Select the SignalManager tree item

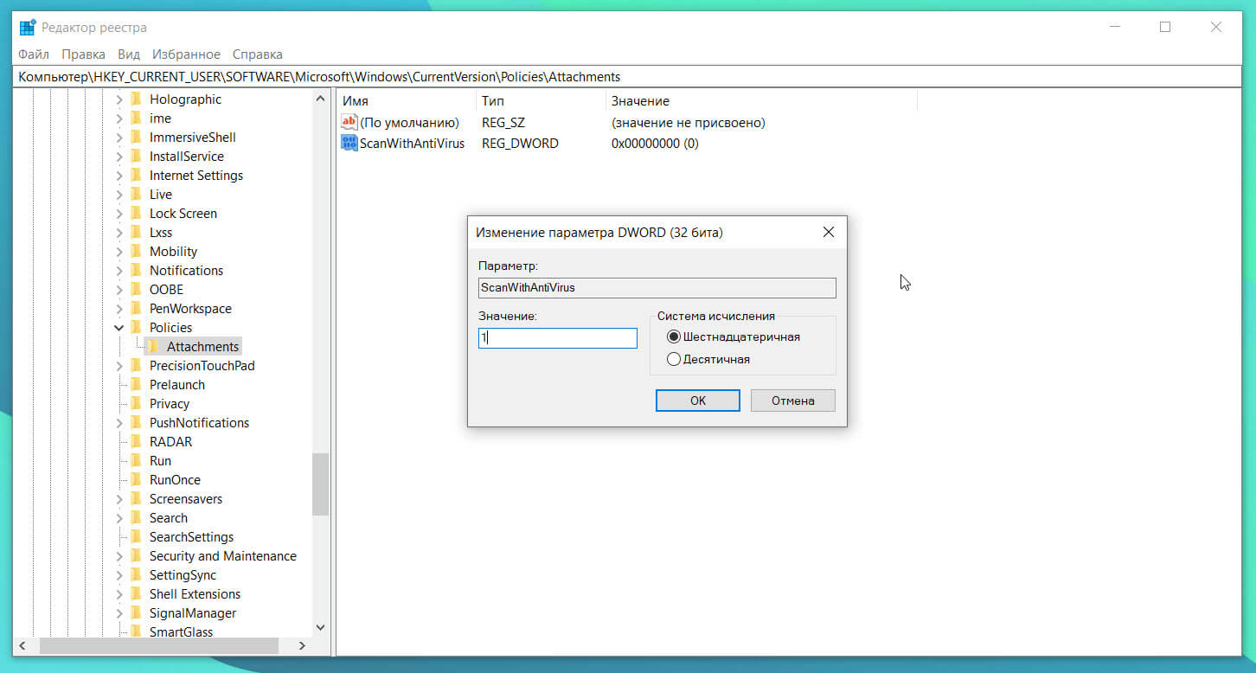click(x=193, y=612)
